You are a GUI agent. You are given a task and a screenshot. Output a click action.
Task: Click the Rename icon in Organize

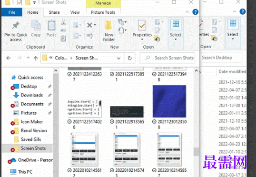click(x=89, y=35)
